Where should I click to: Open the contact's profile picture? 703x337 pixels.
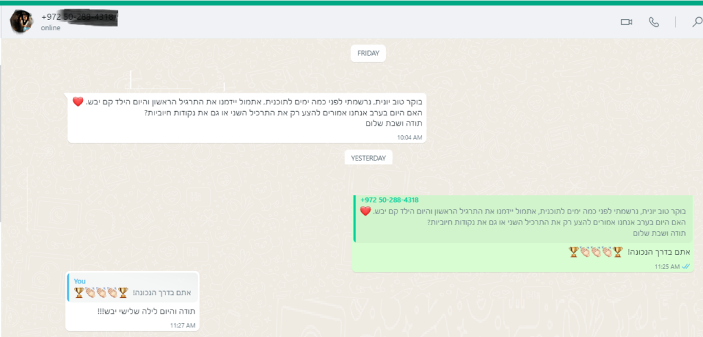(21, 21)
